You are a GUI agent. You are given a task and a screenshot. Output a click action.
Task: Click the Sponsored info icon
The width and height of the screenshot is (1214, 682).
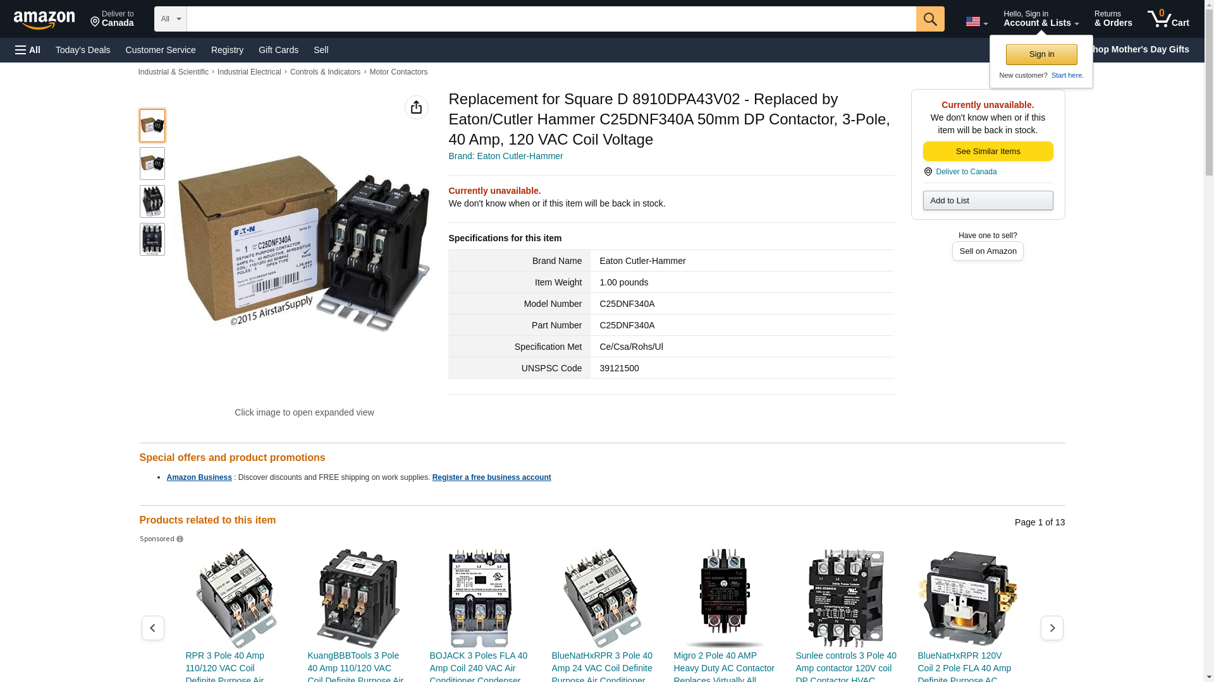[x=180, y=539]
